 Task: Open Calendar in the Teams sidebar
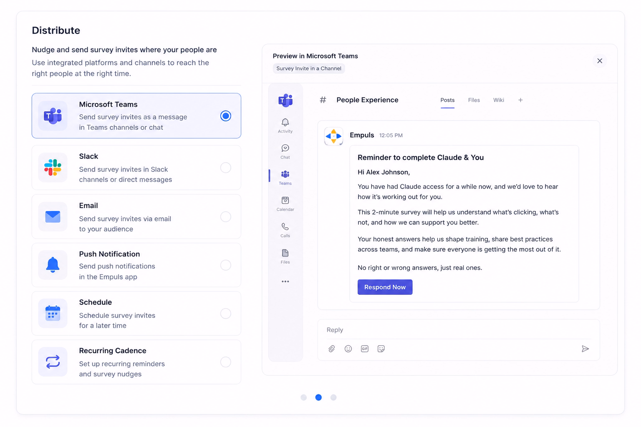pos(285,203)
